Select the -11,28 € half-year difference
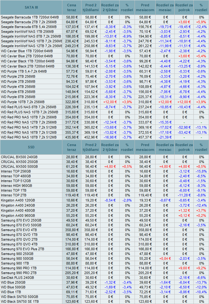The width and height of the screenshot is (209, 304). [x=184, y=195]
